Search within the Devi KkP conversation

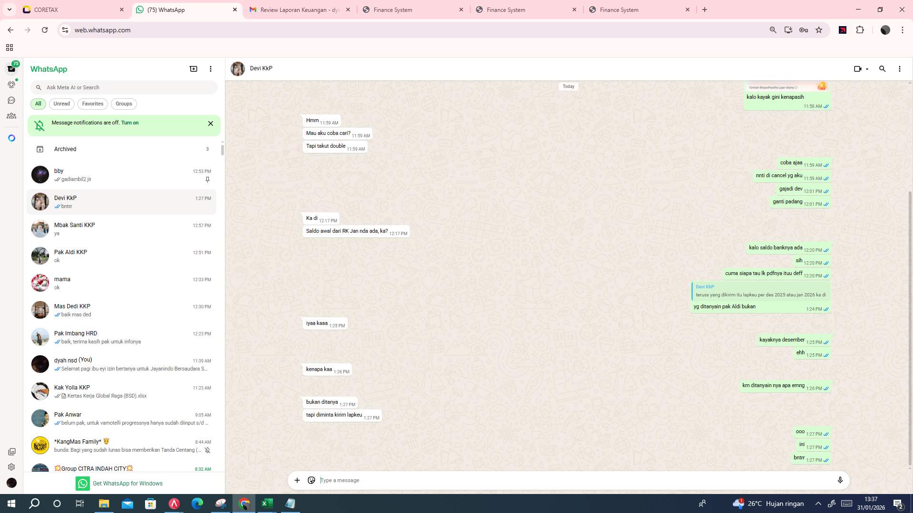coord(883,69)
